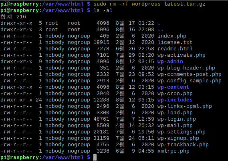Click file size 405 of index.php
Viewport: 228px width, 161px height.
point(105,36)
